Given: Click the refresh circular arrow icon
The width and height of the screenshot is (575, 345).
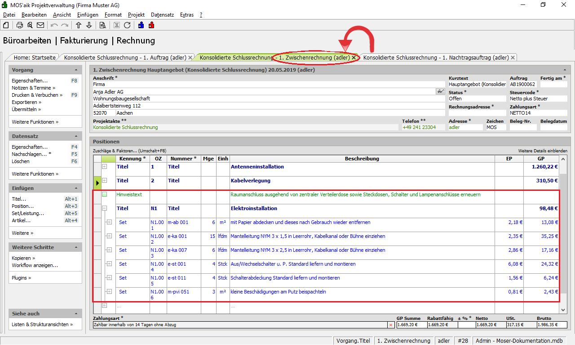Looking at the screenshot, I should (127, 25).
